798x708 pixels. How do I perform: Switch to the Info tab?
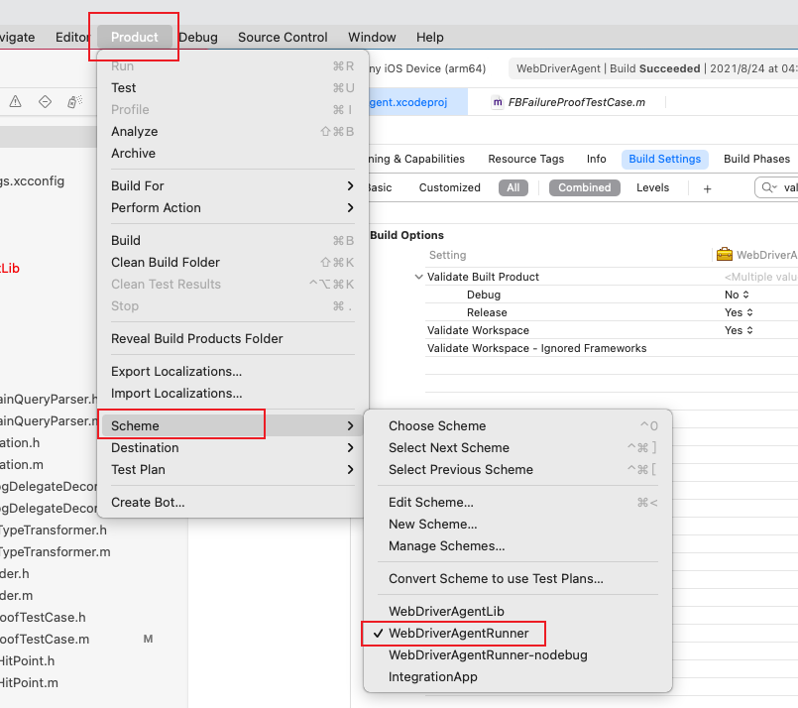click(x=596, y=159)
